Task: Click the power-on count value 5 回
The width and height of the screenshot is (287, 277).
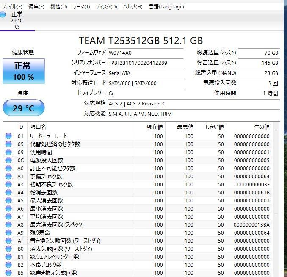Action: coord(259,83)
